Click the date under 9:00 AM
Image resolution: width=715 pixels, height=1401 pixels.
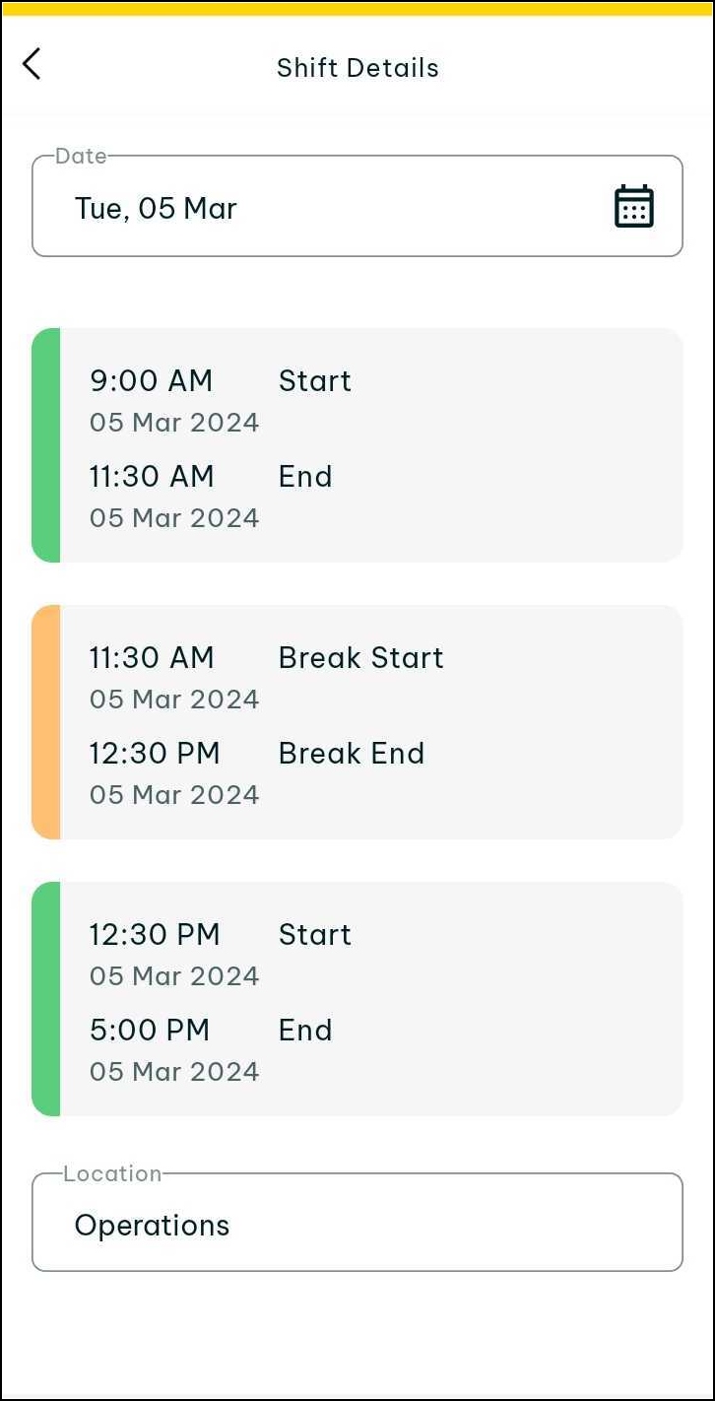[174, 423]
